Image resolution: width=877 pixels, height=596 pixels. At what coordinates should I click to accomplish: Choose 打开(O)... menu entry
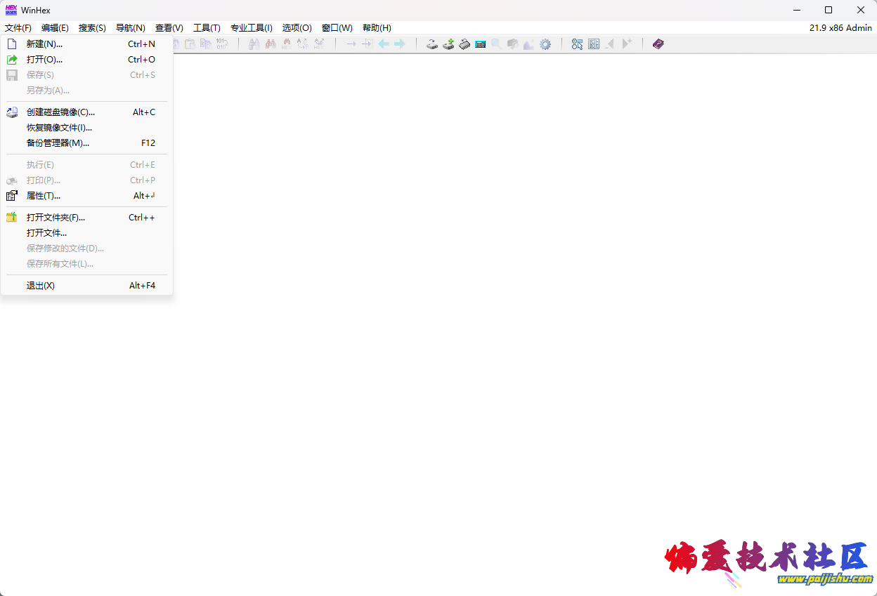[x=86, y=59]
